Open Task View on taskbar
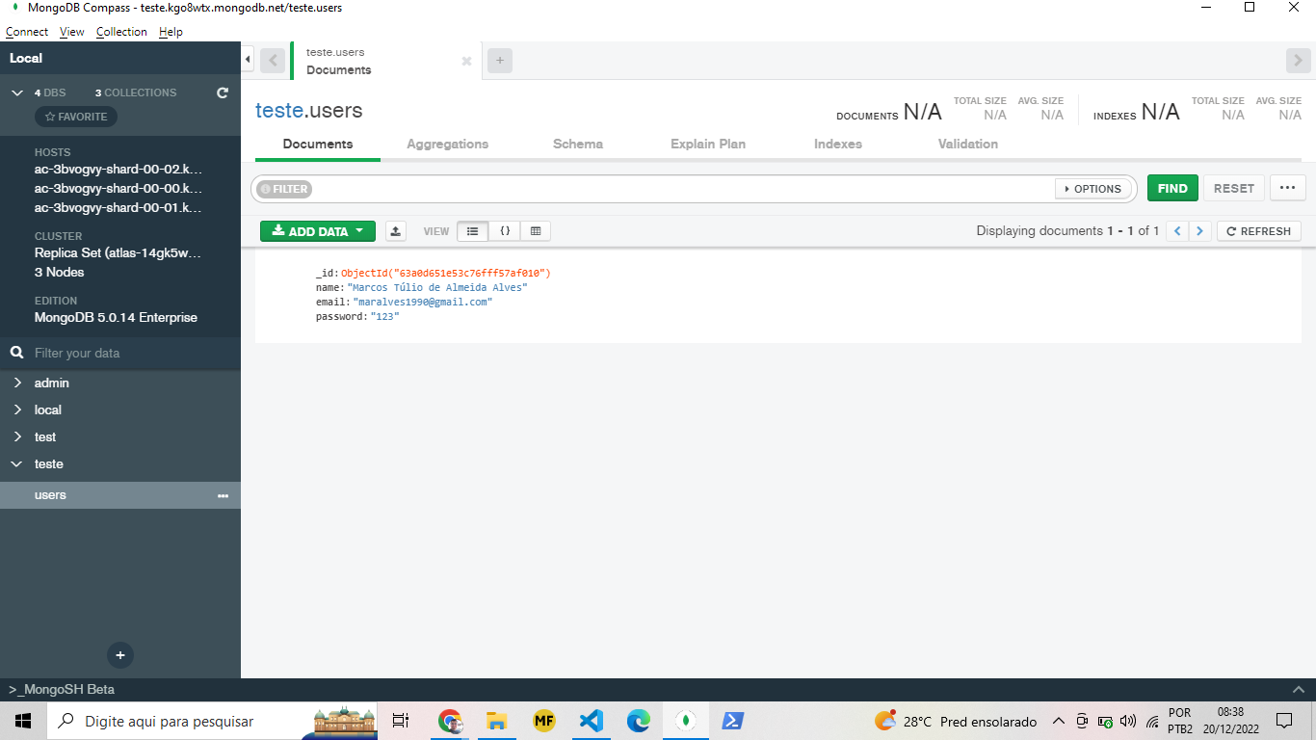Screen dimensions: 1316x740 tap(402, 721)
